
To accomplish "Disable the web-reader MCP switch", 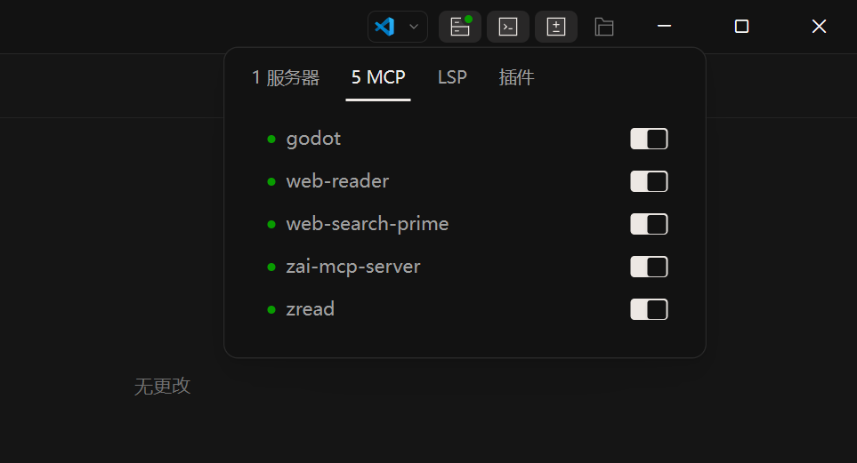I will point(649,181).
